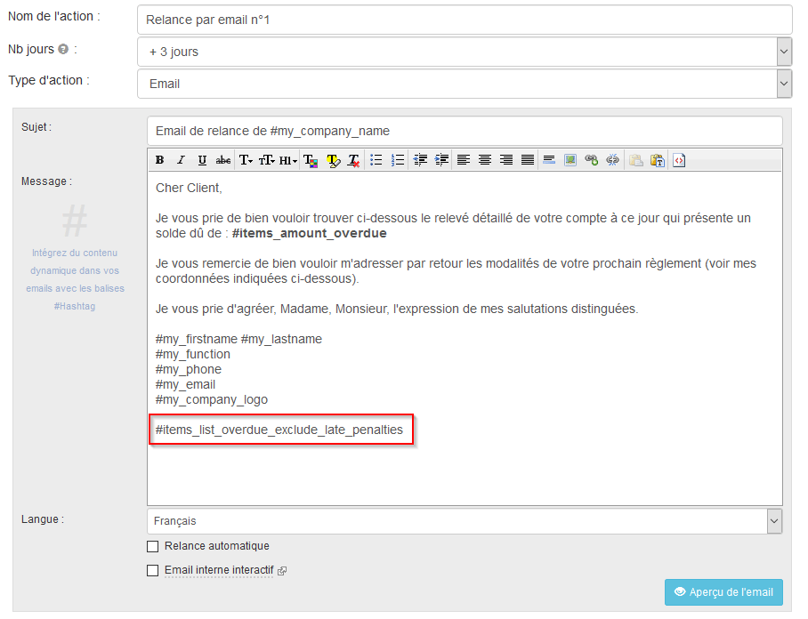Open the heading H1 style menu

click(x=288, y=160)
